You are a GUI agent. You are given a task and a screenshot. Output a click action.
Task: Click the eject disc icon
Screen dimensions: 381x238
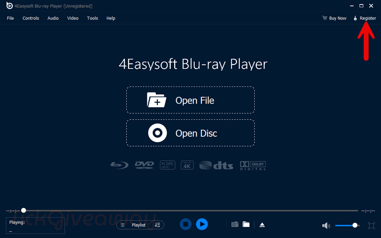tap(262, 225)
